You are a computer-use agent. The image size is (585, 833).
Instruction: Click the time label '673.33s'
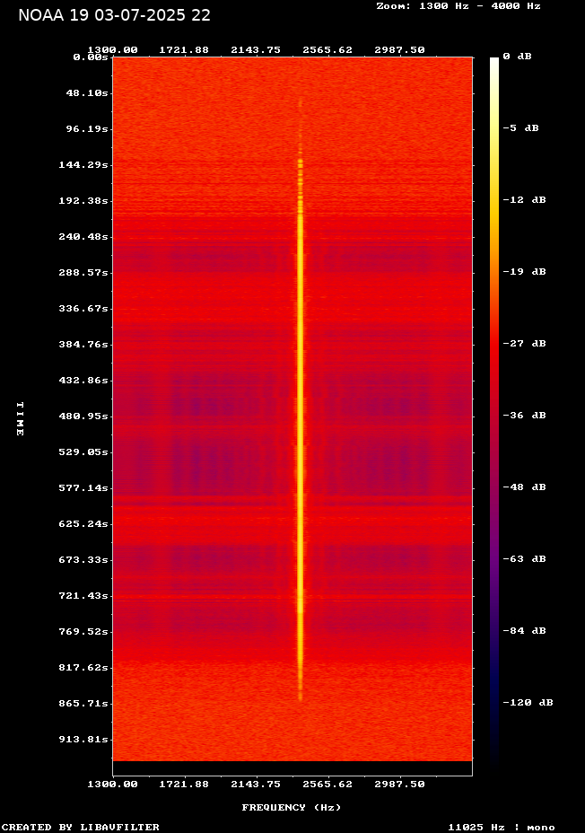83,560
